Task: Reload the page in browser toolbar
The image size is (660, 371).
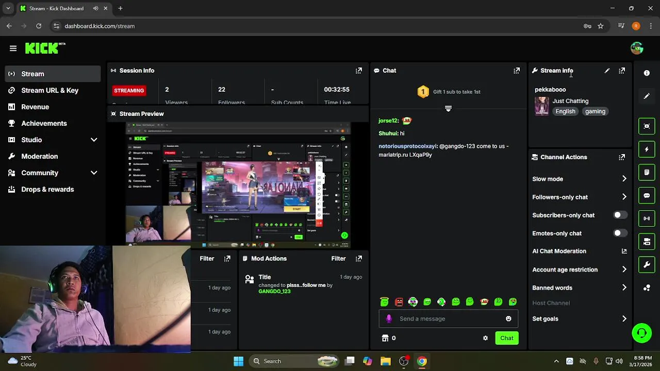Action: pos(39,26)
